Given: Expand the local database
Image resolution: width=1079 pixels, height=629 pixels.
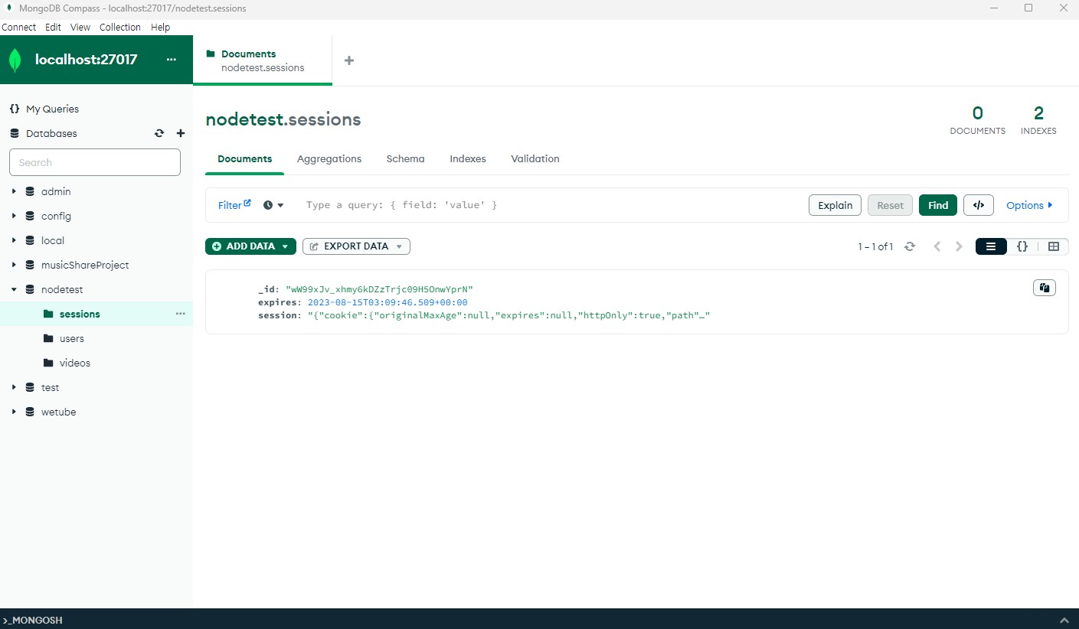Looking at the screenshot, I should [14, 240].
